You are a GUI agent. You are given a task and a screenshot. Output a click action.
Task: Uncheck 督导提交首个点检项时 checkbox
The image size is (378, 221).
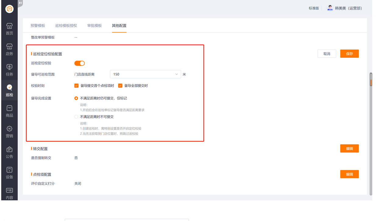coord(77,86)
